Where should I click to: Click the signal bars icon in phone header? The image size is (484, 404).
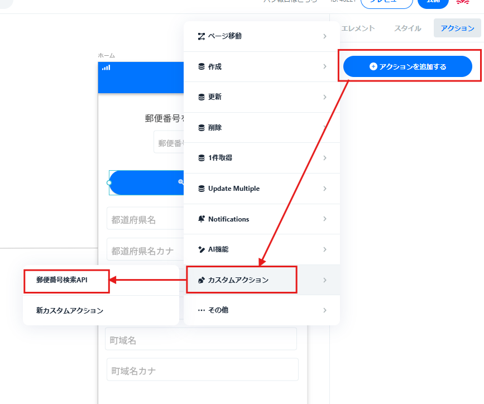pos(106,68)
